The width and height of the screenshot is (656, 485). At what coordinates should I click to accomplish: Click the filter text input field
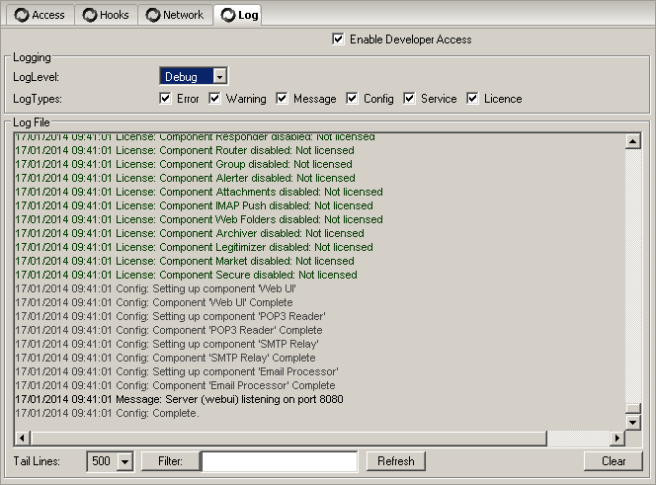pyautogui.click(x=280, y=461)
